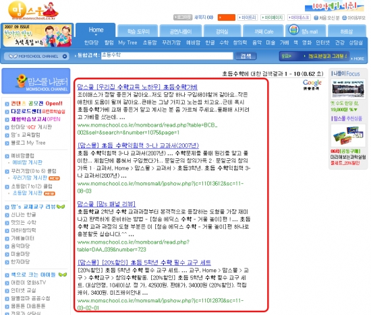The width and height of the screenshot is (371, 315).
Task: Open 맘's 교재교구 리뷰 sidebar heading
Action: tap(33, 207)
